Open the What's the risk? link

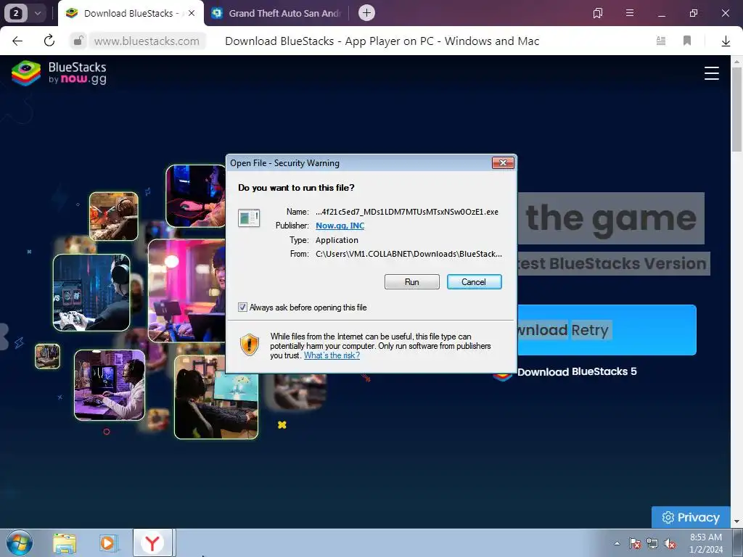[332, 355]
